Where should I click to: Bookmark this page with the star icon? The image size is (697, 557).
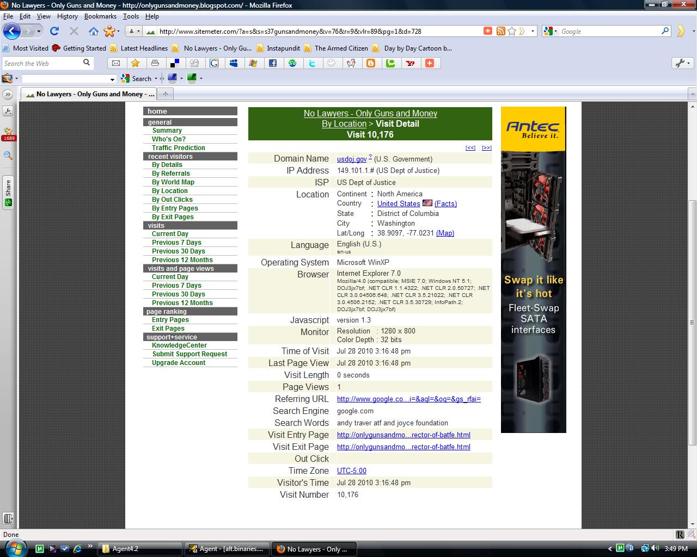[x=512, y=31]
